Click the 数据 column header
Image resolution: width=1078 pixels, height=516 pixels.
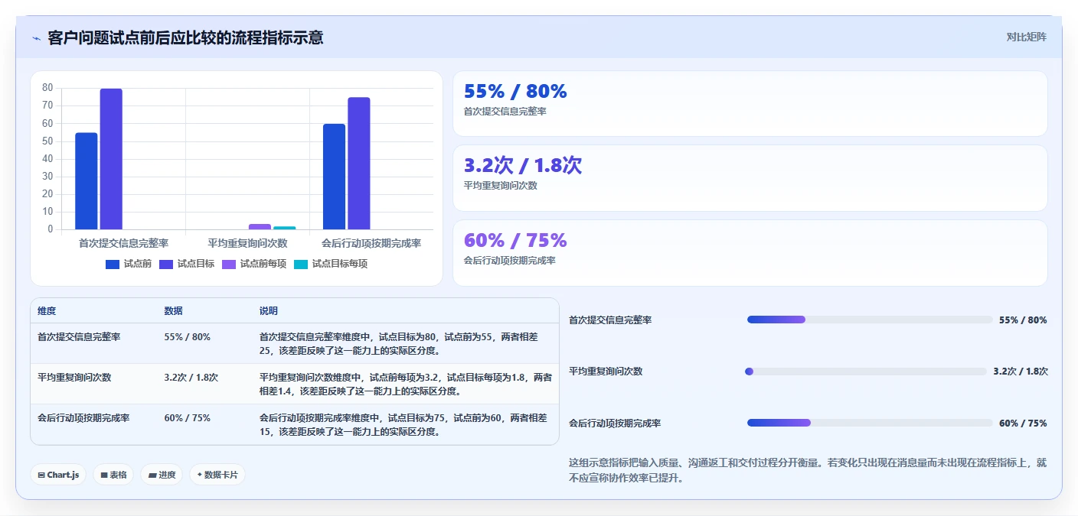pyautogui.click(x=173, y=311)
